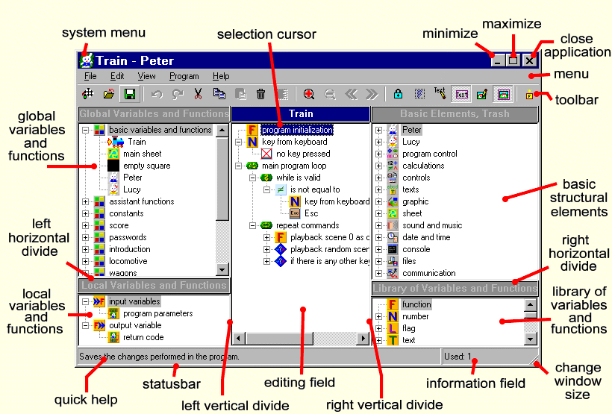Image resolution: width=612 pixels, height=414 pixels.
Task: Open the Program menu
Action: (x=184, y=76)
